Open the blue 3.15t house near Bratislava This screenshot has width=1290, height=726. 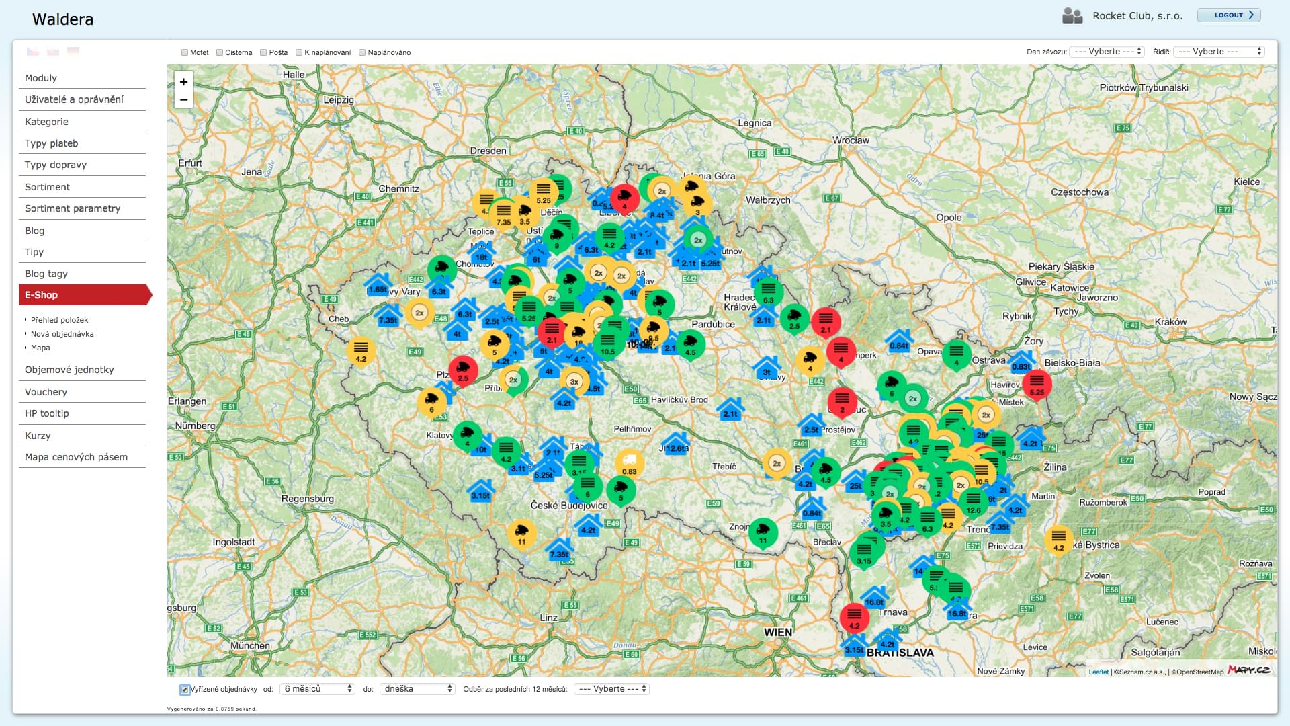[855, 645]
